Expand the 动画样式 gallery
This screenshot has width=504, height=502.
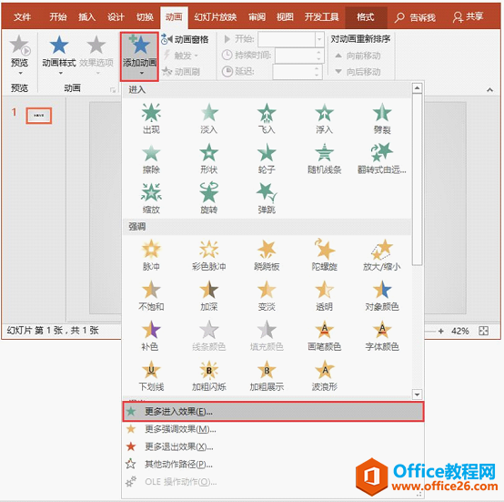click(x=59, y=56)
